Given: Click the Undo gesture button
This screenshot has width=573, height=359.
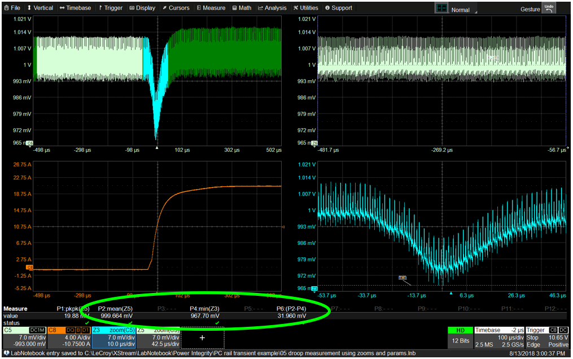Looking at the screenshot, I should click(548, 8).
